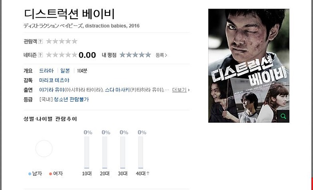Click the red 여자 legend dot
This screenshot has height=190, width=313.
(x=51, y=174)
